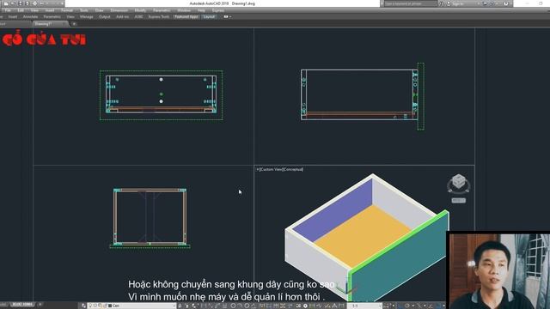Viewport: 550px width, 309px height.
Task: Switch to the Add-ins ribbon tab
Action: 122,17
